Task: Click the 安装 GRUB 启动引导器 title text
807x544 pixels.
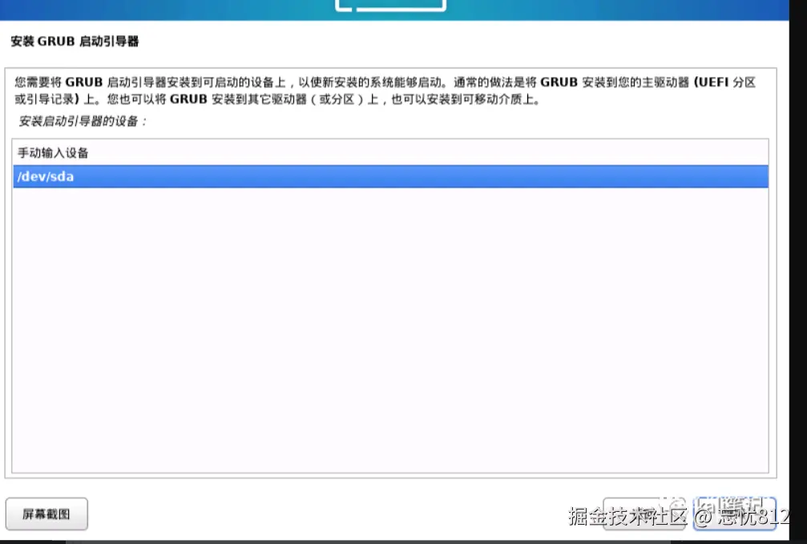Action: 75,40
